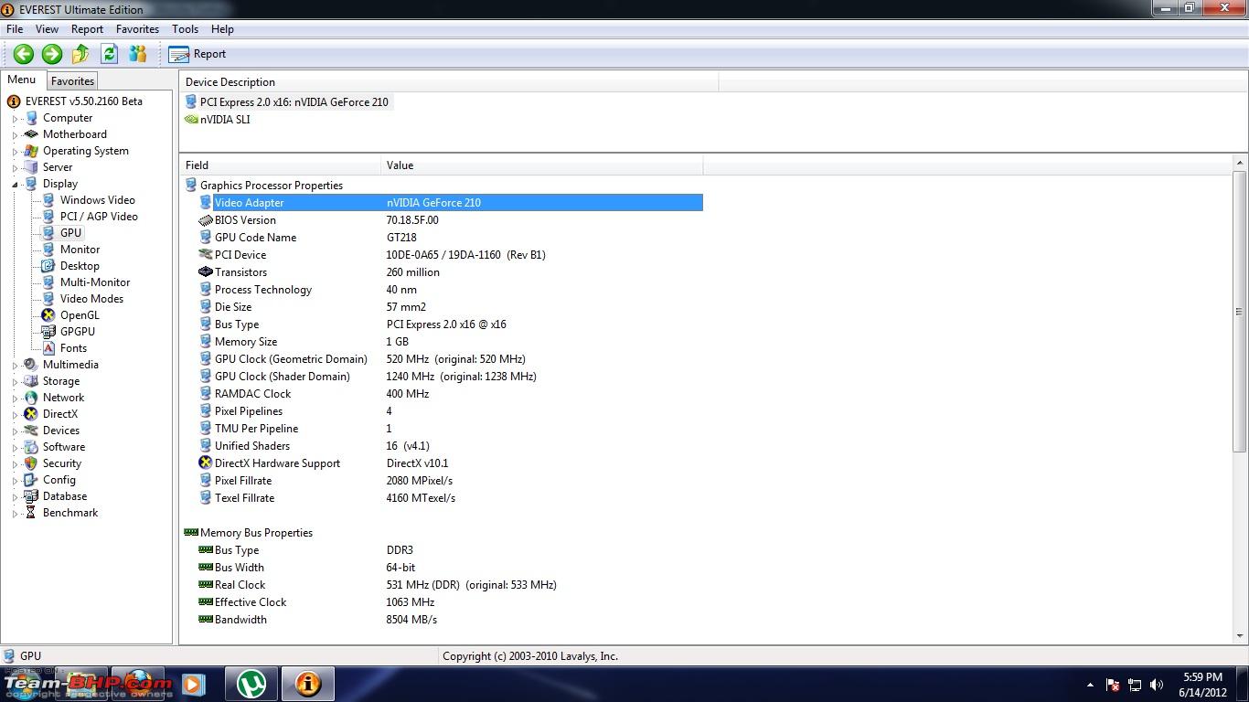Screen dimensions: 1249x702
Task: Click the Refresh toolbar icon
Action: (x=109, y=54)
